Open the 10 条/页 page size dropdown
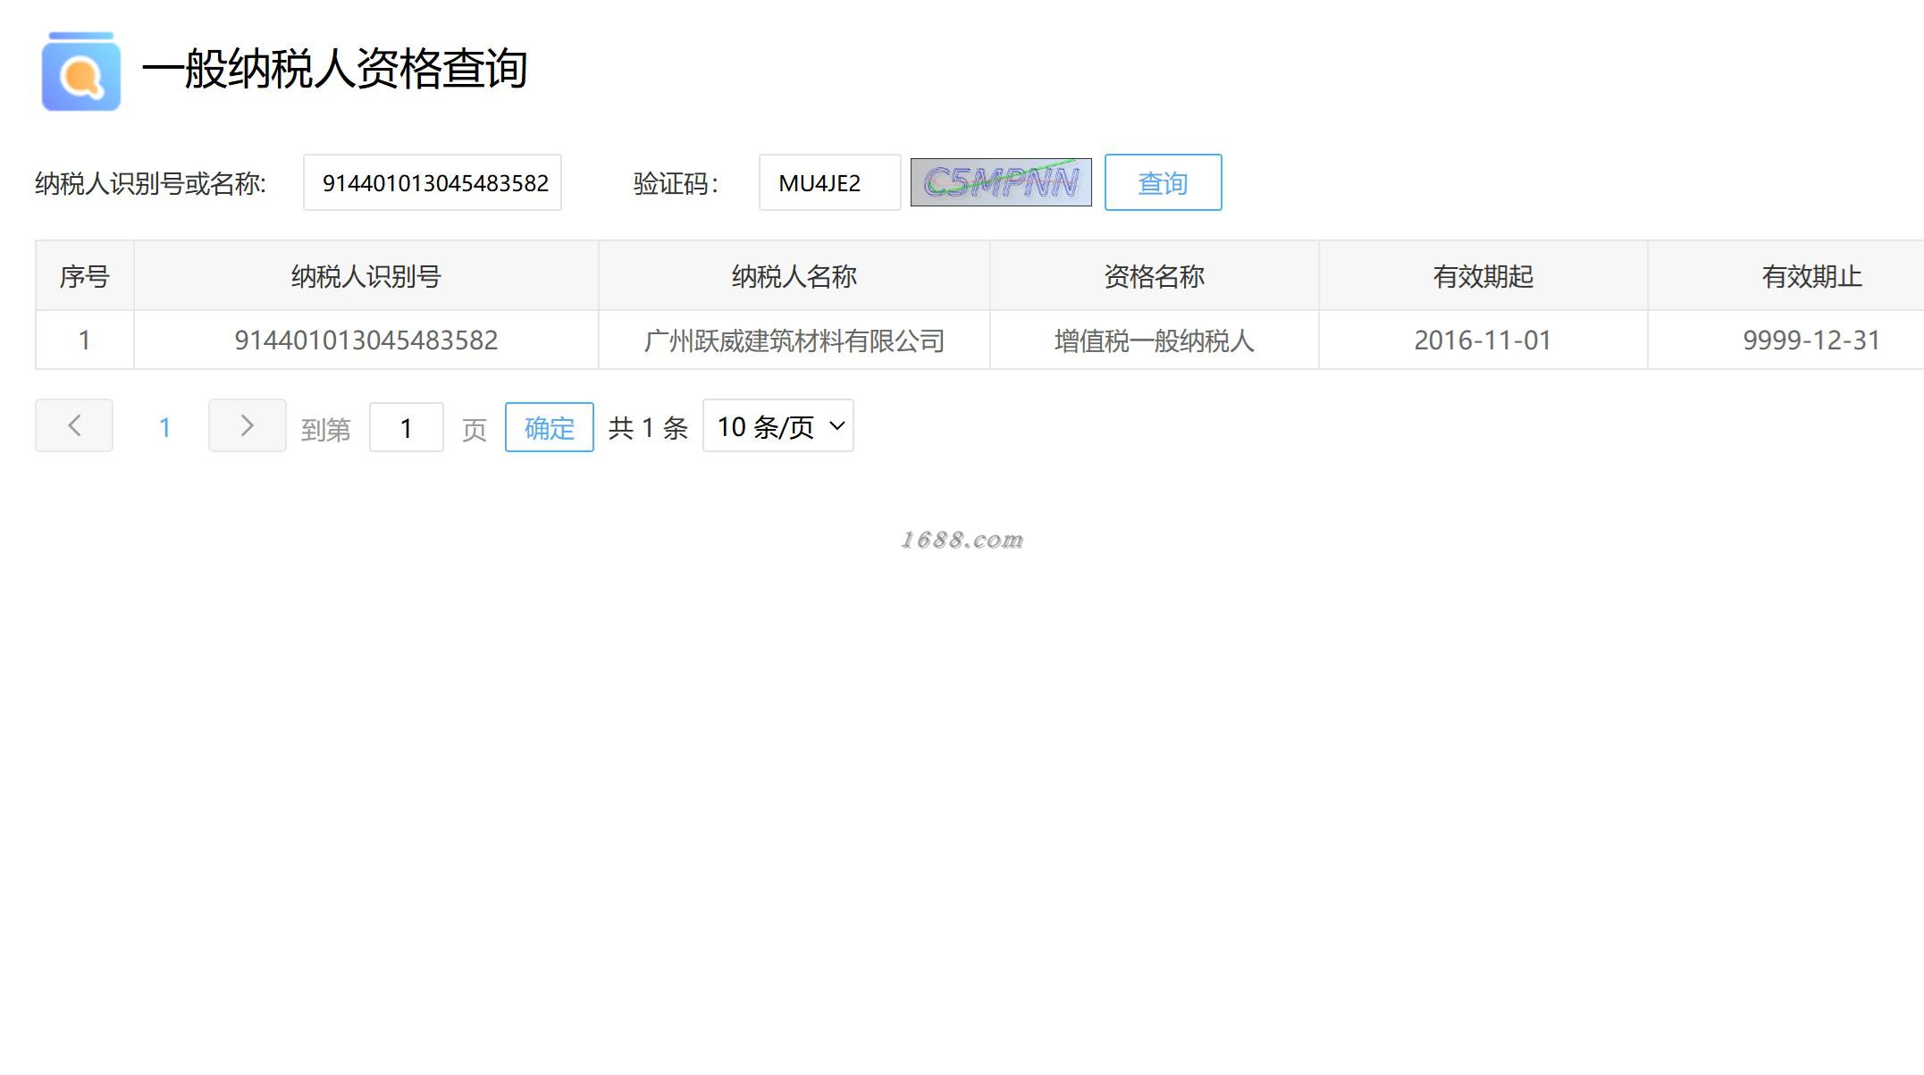 click(x=777, y=426)
